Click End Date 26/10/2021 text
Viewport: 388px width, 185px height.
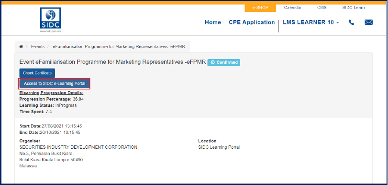pyautogui.click(x=50, y=133)
